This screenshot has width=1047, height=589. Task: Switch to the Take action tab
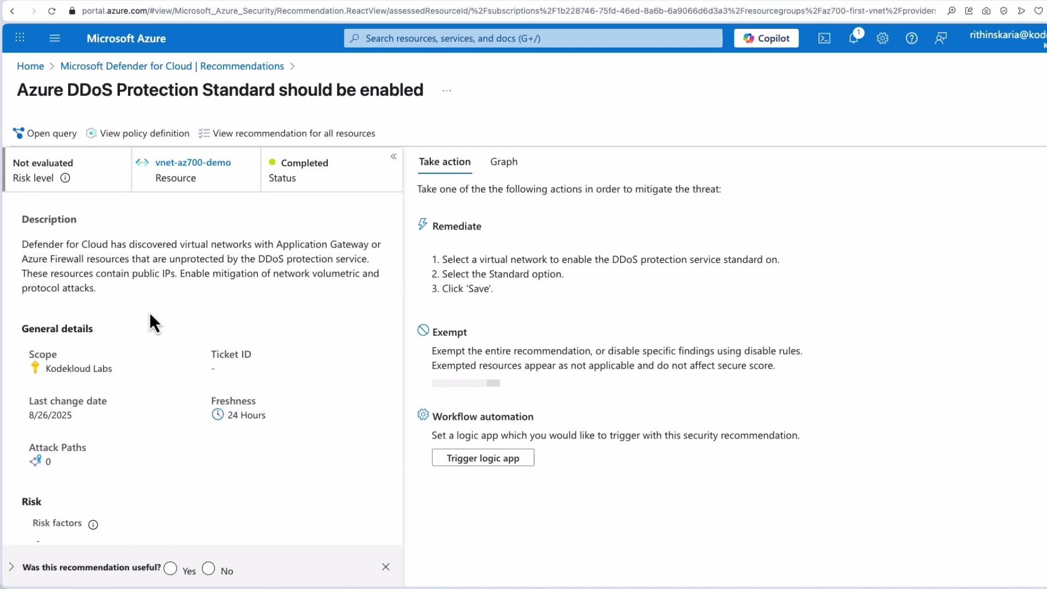pyautogui.click(x=444, y=162)
